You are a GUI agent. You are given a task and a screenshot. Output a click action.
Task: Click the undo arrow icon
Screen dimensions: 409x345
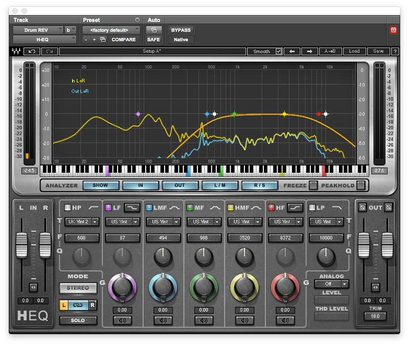(x=32, y=52)
